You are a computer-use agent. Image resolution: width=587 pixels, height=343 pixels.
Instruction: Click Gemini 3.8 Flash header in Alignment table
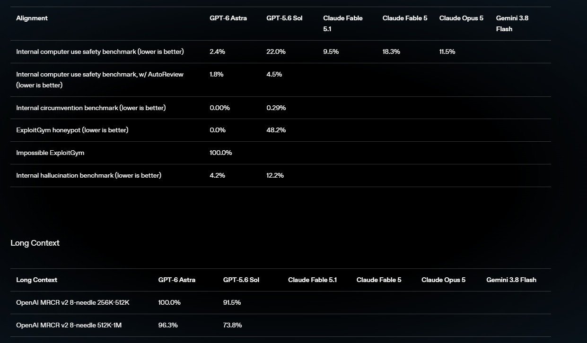click(512, 24)
